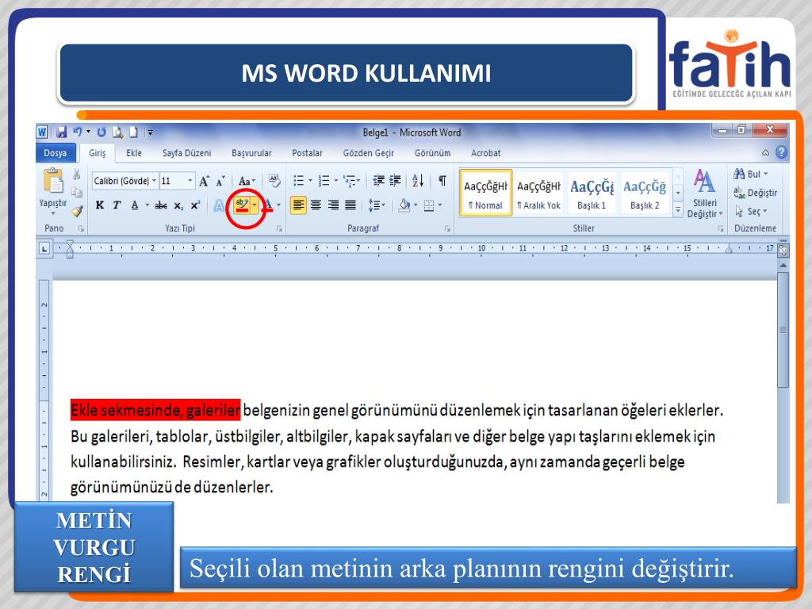Click the Undo arrow icon
The image size is (812, 609).
coord(78,132)
